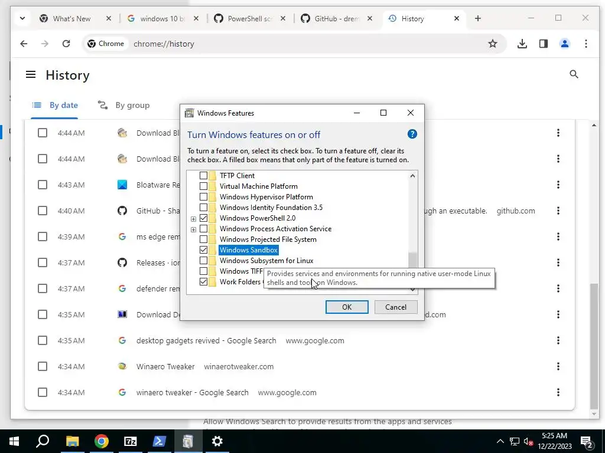Open desktop gadgets revived search link
This screenshot has width=605, height=453.
pyautogui.click(x=206, y=340)
